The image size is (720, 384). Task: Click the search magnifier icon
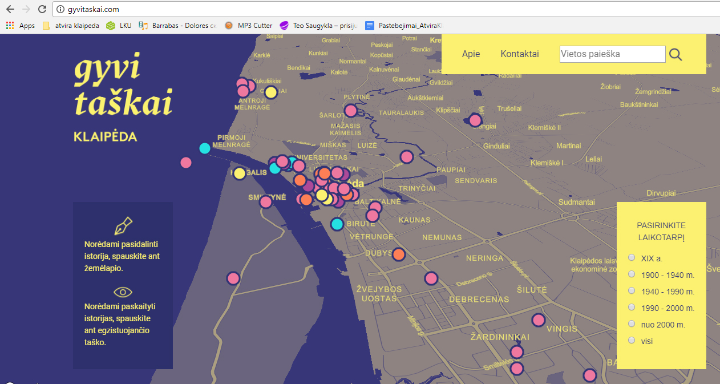[x=675, y=54]
